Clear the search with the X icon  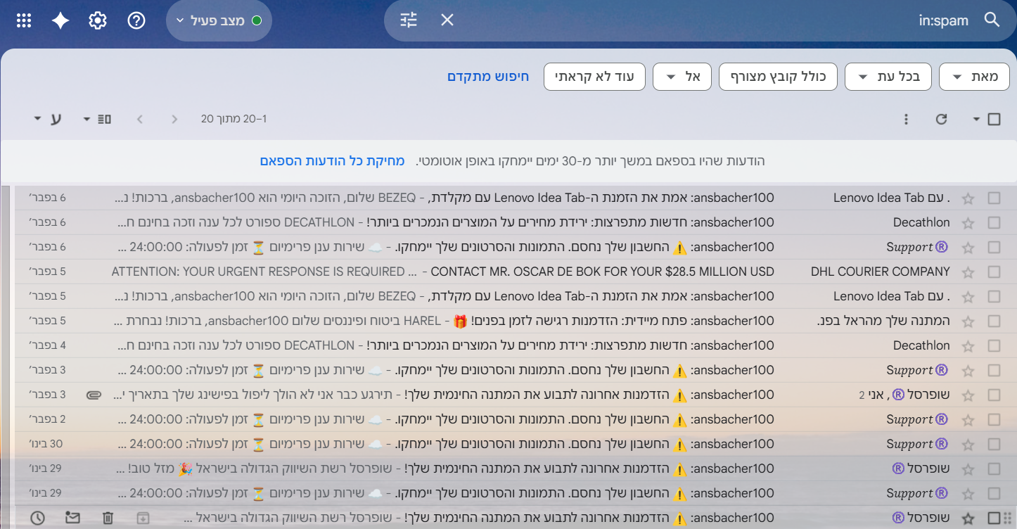[x=447, y=20]
